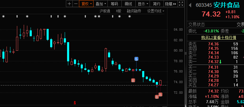Select the 沪股通 tab
244x107 pixels.
click(x=105, y=11)
